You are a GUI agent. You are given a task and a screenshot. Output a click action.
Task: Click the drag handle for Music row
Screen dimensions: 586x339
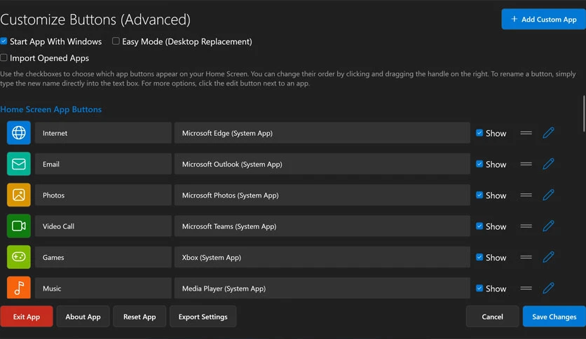(x=526, y=288)
